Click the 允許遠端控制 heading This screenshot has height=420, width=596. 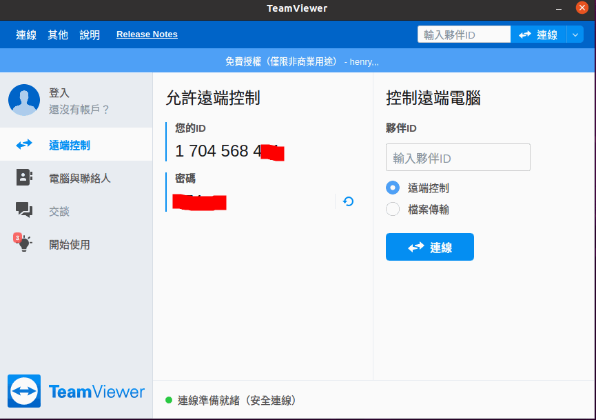coord(213,98)
